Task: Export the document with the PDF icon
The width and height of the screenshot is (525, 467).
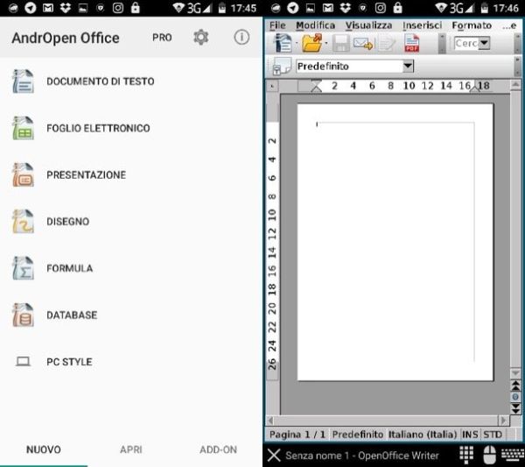Action: coord(411,43)
